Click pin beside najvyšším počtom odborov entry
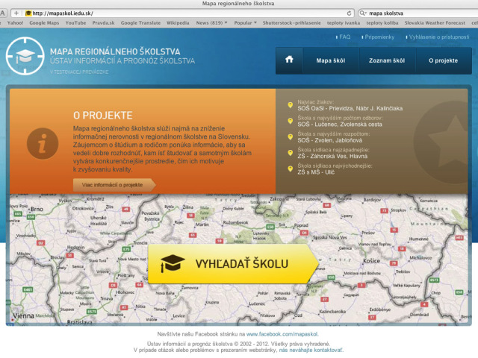The width and height of the screenshot is (478, 358). pyautogui.click(x=291, y=121)
